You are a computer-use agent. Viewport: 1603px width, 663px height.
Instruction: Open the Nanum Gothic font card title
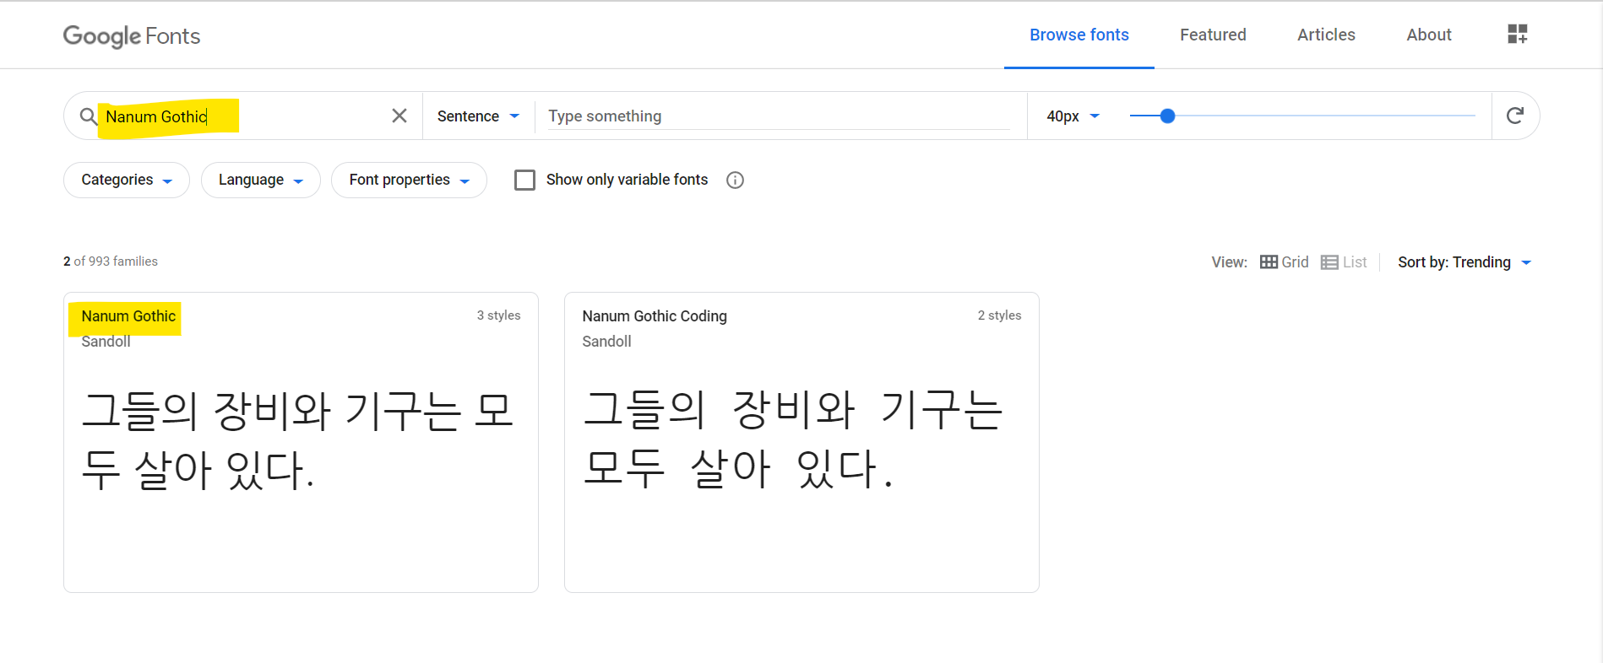pyautogui.click(x=128, y=316)
